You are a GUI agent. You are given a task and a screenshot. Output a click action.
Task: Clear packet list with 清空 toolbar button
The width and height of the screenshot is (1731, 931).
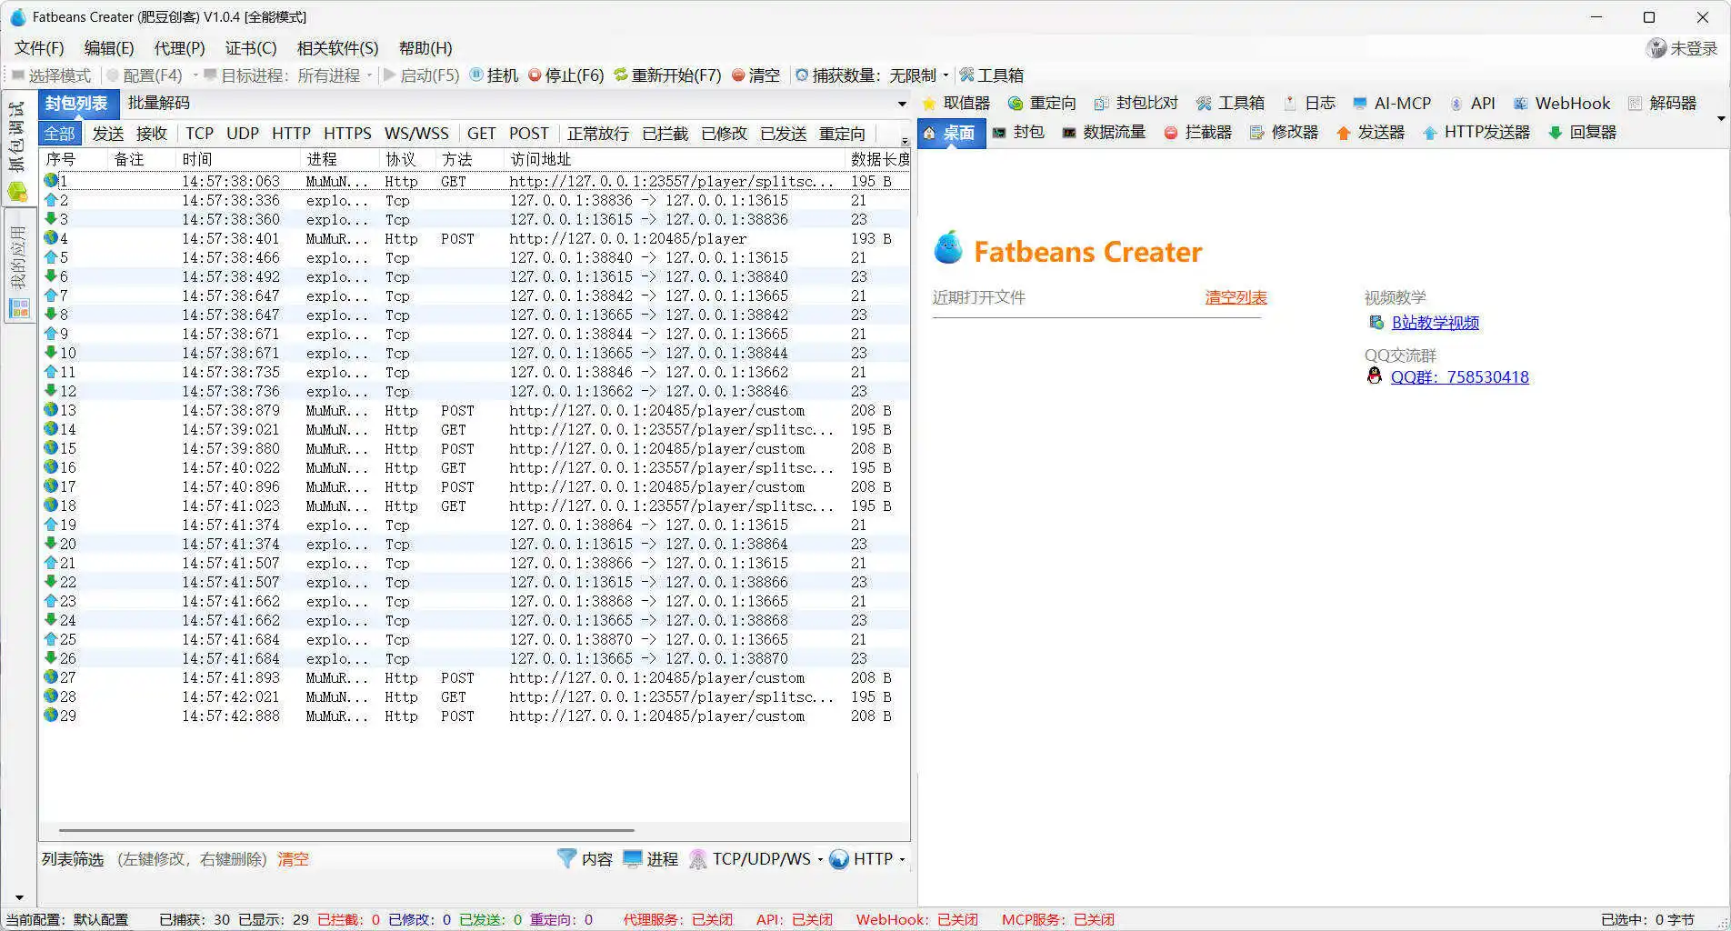click(x=755, y=75)
